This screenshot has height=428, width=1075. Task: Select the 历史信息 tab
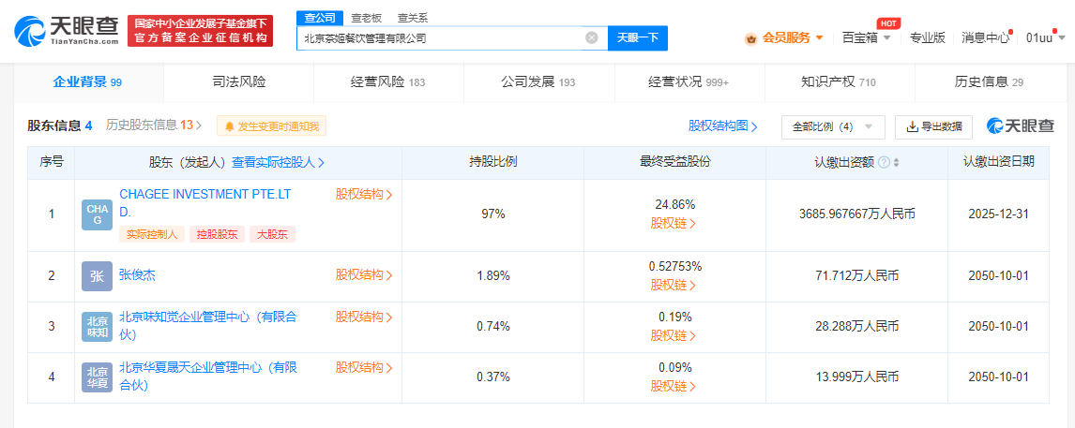pyautogui.click(x=989, y=82)
